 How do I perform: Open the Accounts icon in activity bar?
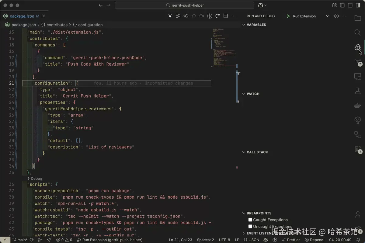(358, 215)
